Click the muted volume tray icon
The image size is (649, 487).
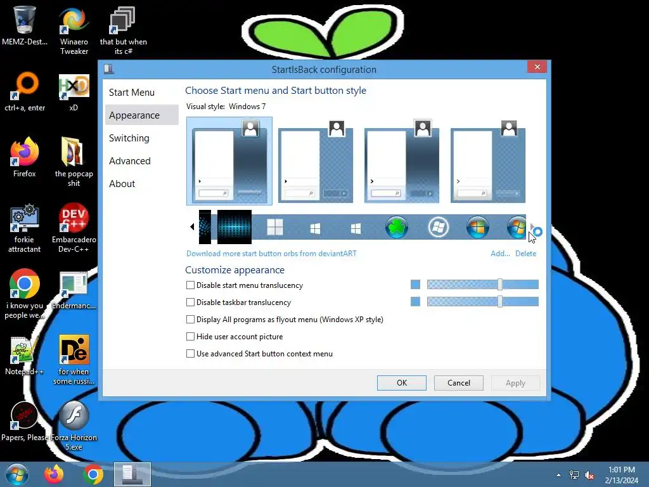coord(589,475)
